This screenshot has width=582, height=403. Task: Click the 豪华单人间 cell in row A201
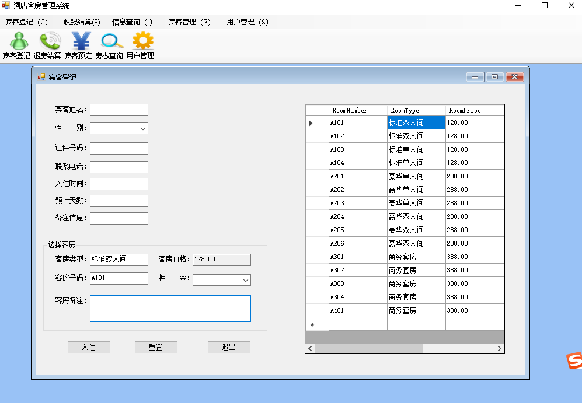tap(416, 176)
